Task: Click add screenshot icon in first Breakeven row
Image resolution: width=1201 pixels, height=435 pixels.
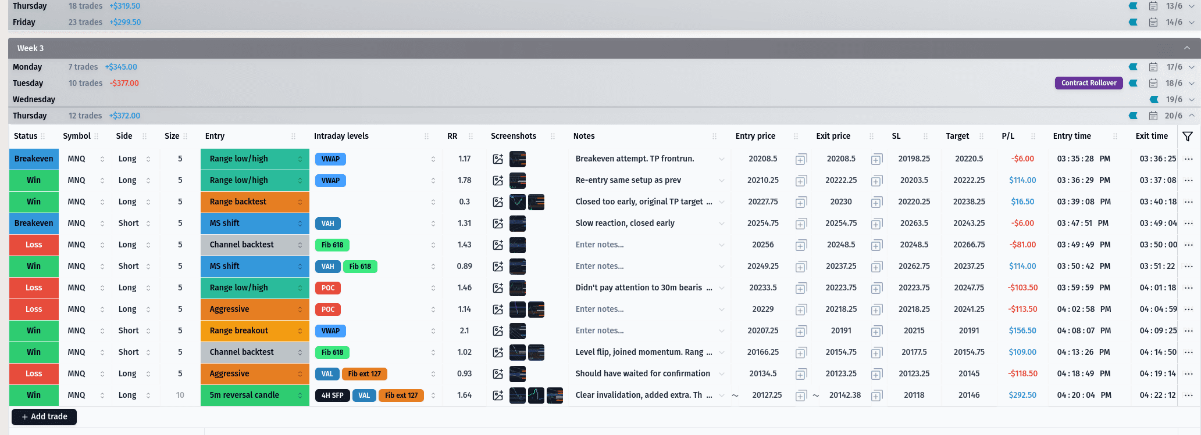Action: click(498, 159)
